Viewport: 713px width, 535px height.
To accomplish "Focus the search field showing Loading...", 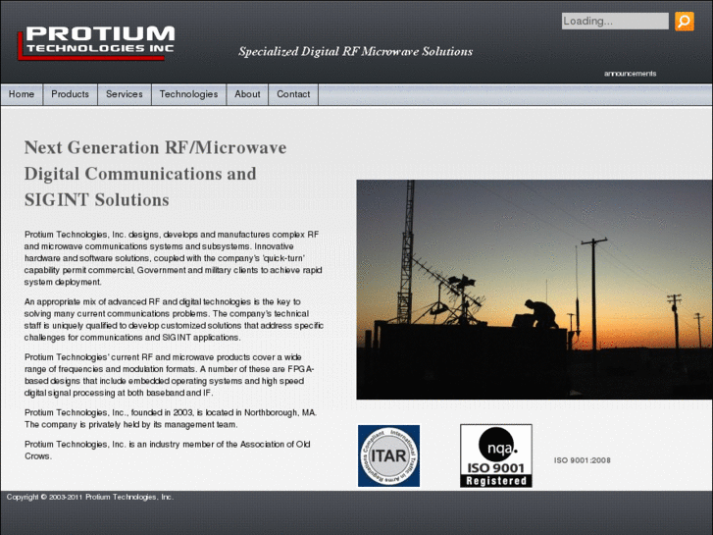I will (x=615, y=21).
